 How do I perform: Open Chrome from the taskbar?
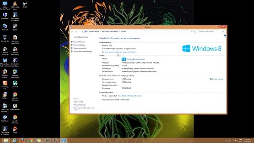click(31, 140)
